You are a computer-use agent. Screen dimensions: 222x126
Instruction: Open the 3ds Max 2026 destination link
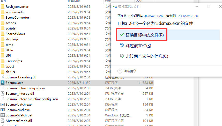[x=187, y=16]
